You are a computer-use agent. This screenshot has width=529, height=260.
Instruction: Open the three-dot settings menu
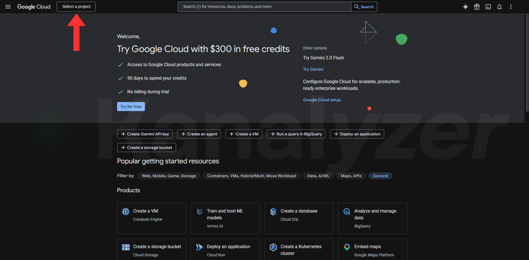[511, 7]
